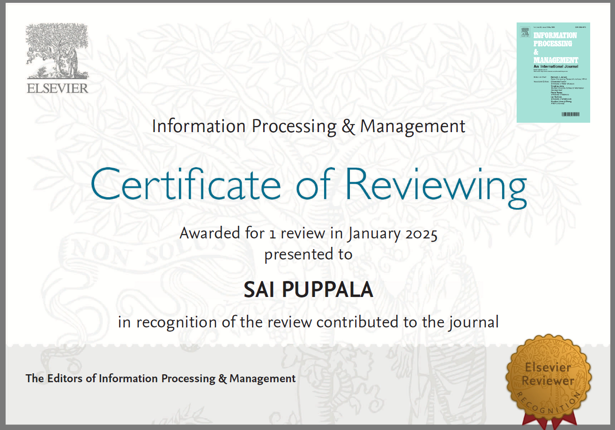Click "Awarded for 1 review in January 2025"

308,233
